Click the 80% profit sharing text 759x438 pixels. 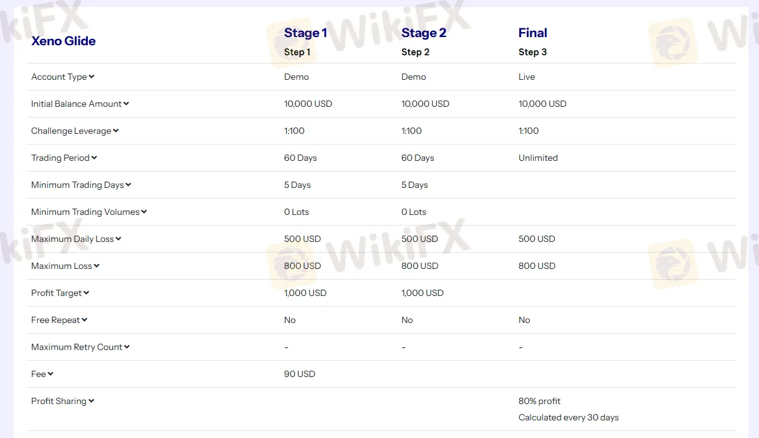(539, 401)
